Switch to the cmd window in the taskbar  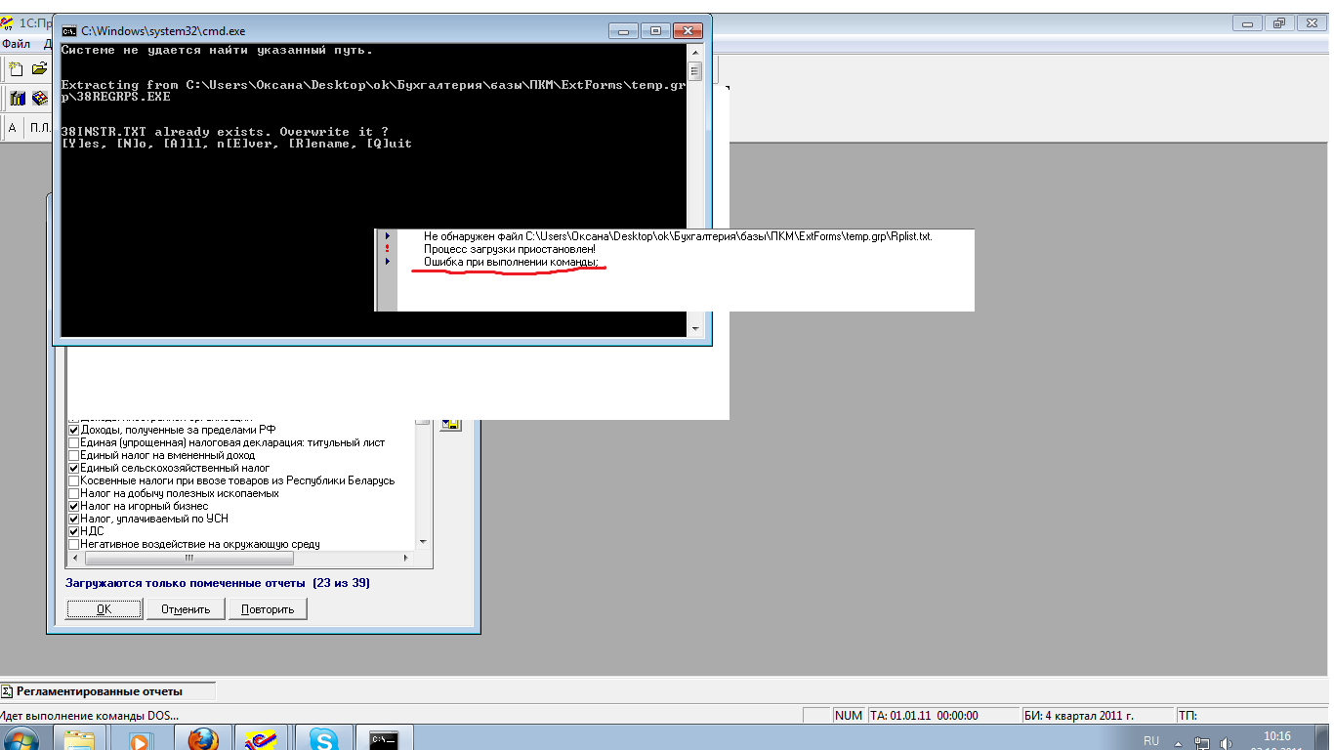click(384, 739)
